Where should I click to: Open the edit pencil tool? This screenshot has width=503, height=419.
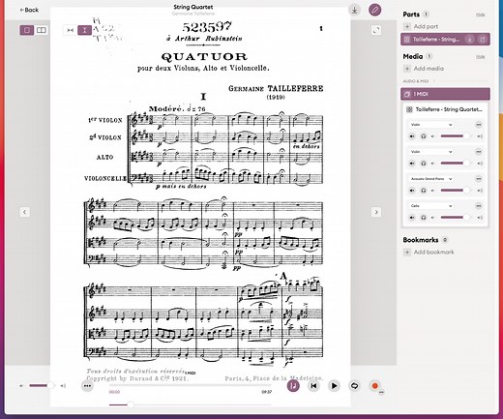(x=374, y=10)
